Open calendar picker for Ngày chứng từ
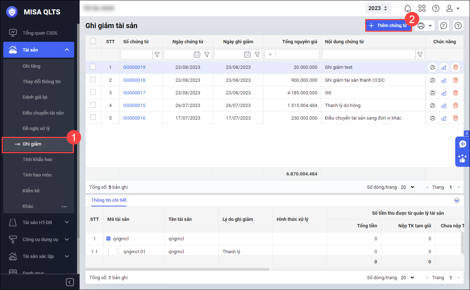Image resolution: width=470 pixels, height=290 pixels. pos(197,54)
